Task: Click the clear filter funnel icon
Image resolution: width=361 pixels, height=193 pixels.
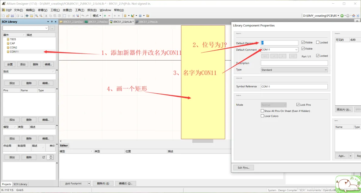Action: coord(77,16)
